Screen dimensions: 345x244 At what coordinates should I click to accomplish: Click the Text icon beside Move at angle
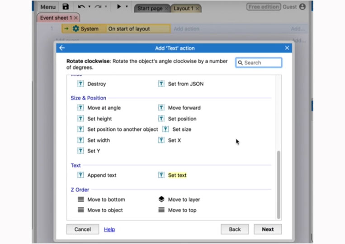[80, 107]
